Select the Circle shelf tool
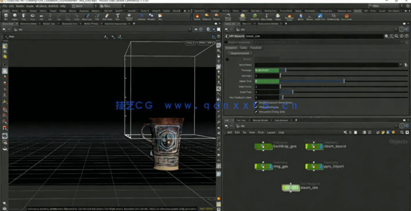The height and width of the screenshot is (211, 411). 68,16
